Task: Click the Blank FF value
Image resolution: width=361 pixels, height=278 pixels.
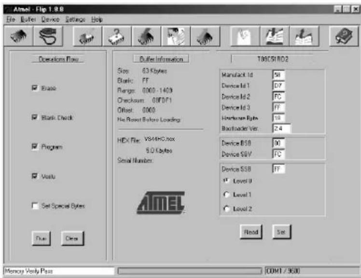Action: coord(145,81)
